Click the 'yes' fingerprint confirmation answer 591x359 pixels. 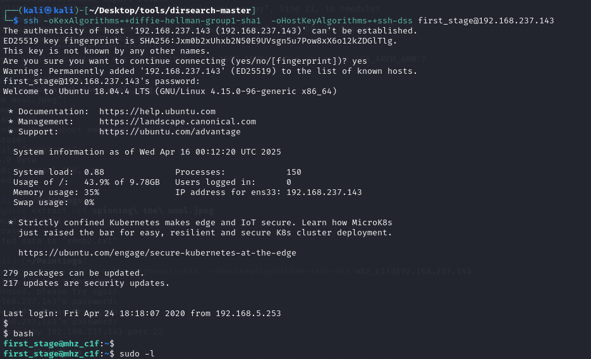(x=360, y=61)
